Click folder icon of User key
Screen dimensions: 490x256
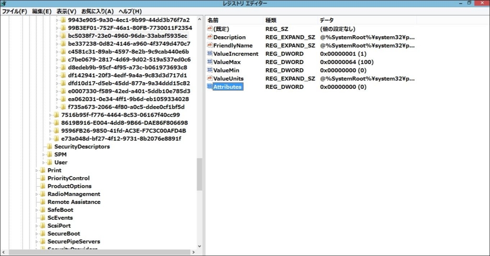pos(50,162)
